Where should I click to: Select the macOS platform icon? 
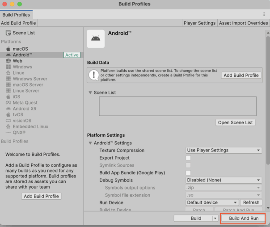(x=8, y=49)
